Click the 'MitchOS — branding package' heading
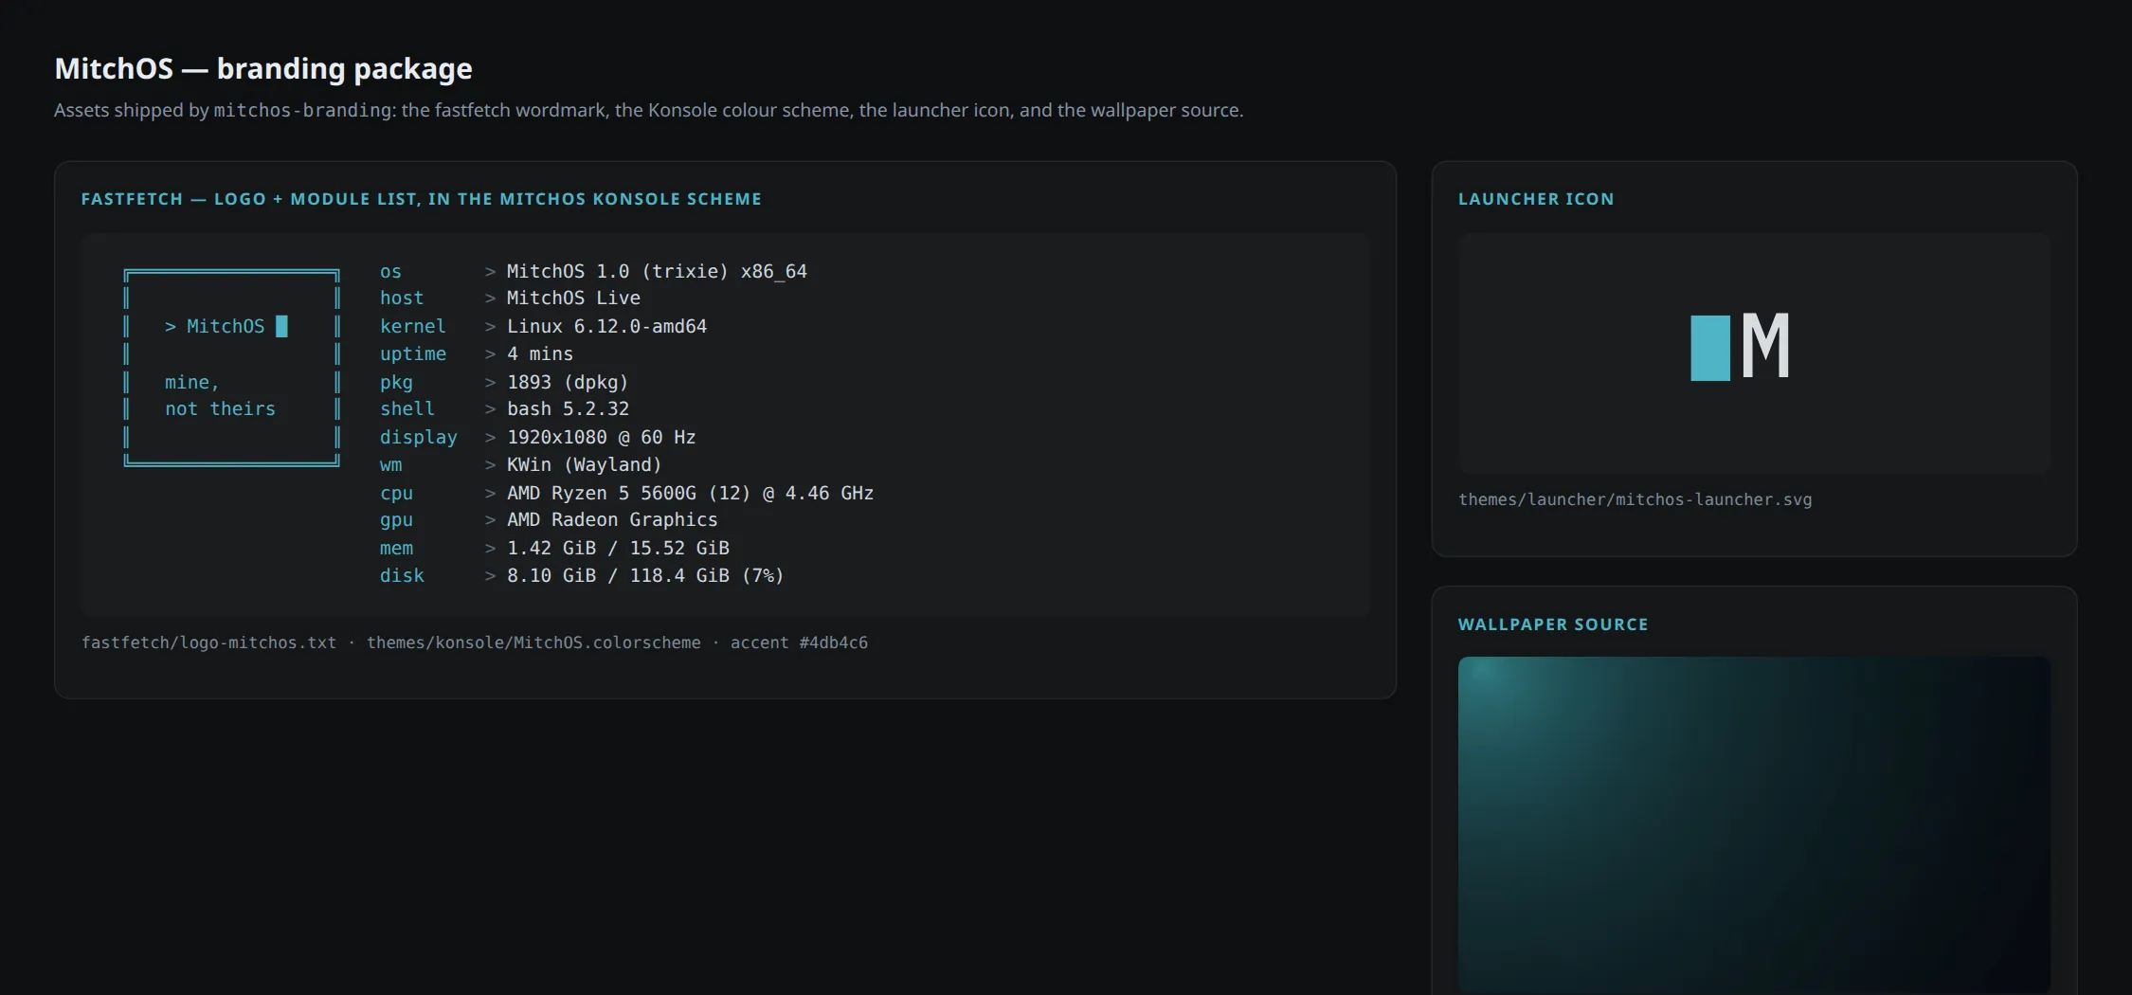This screenshot has width=2132, height=995. tap(263, 68)
